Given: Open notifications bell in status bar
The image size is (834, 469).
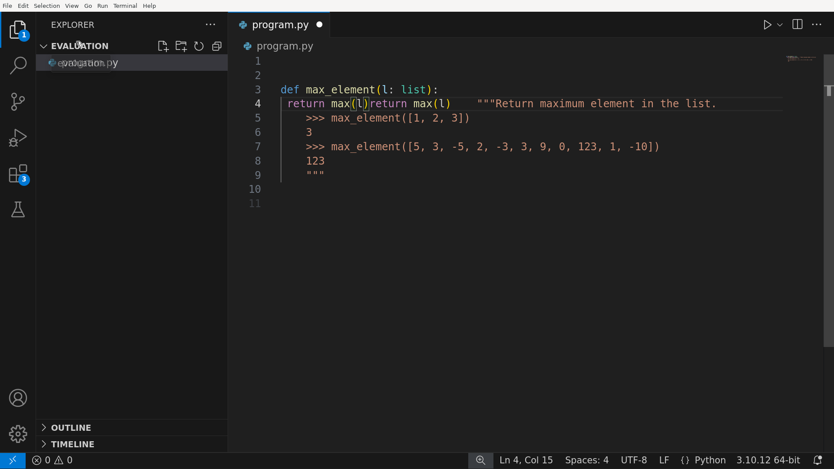Looking at the screenshot, I should tap(817, 460).
